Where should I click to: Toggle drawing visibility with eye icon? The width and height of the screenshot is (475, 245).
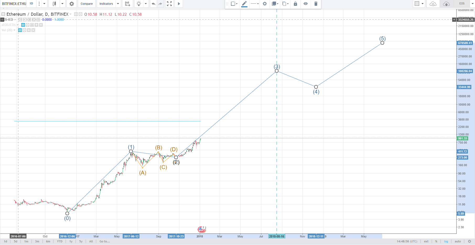(x=306, y=4)
